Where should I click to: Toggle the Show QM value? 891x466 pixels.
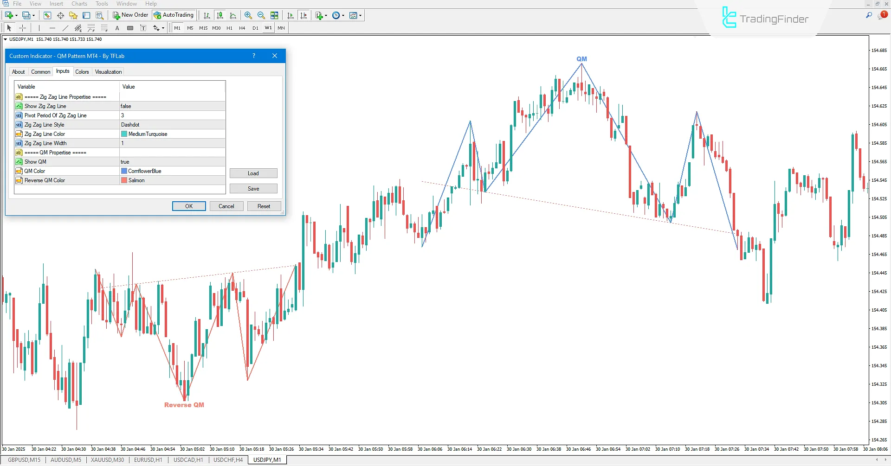pos(172,161)
